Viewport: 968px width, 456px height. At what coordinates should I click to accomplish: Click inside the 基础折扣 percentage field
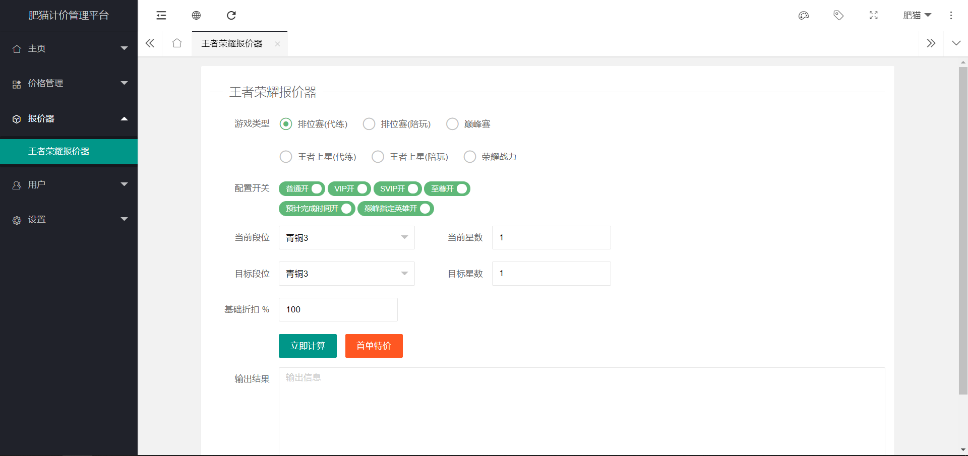pyautogui.click(x=338, y=309)
